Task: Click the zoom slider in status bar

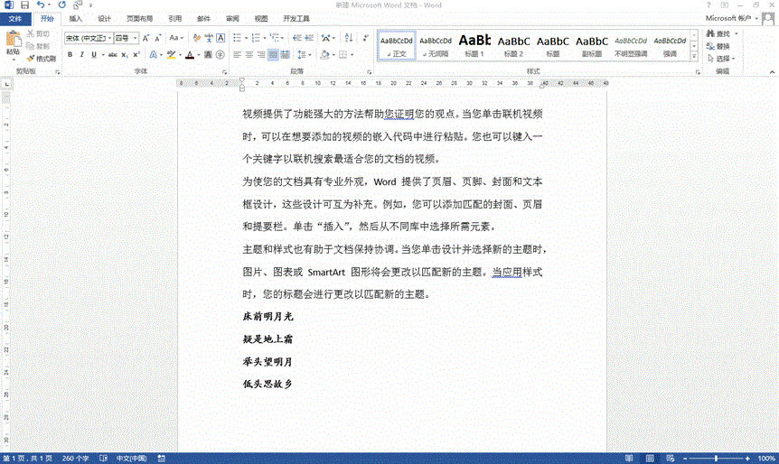Action: tap(716, 459)
